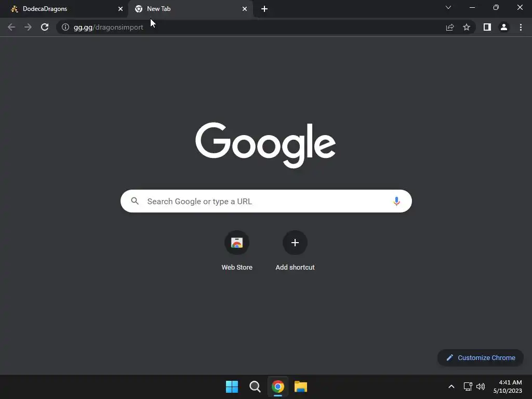The image size is (532, 399).
Task: Restore down the Chrome window
Action: [x=496, y=7]
